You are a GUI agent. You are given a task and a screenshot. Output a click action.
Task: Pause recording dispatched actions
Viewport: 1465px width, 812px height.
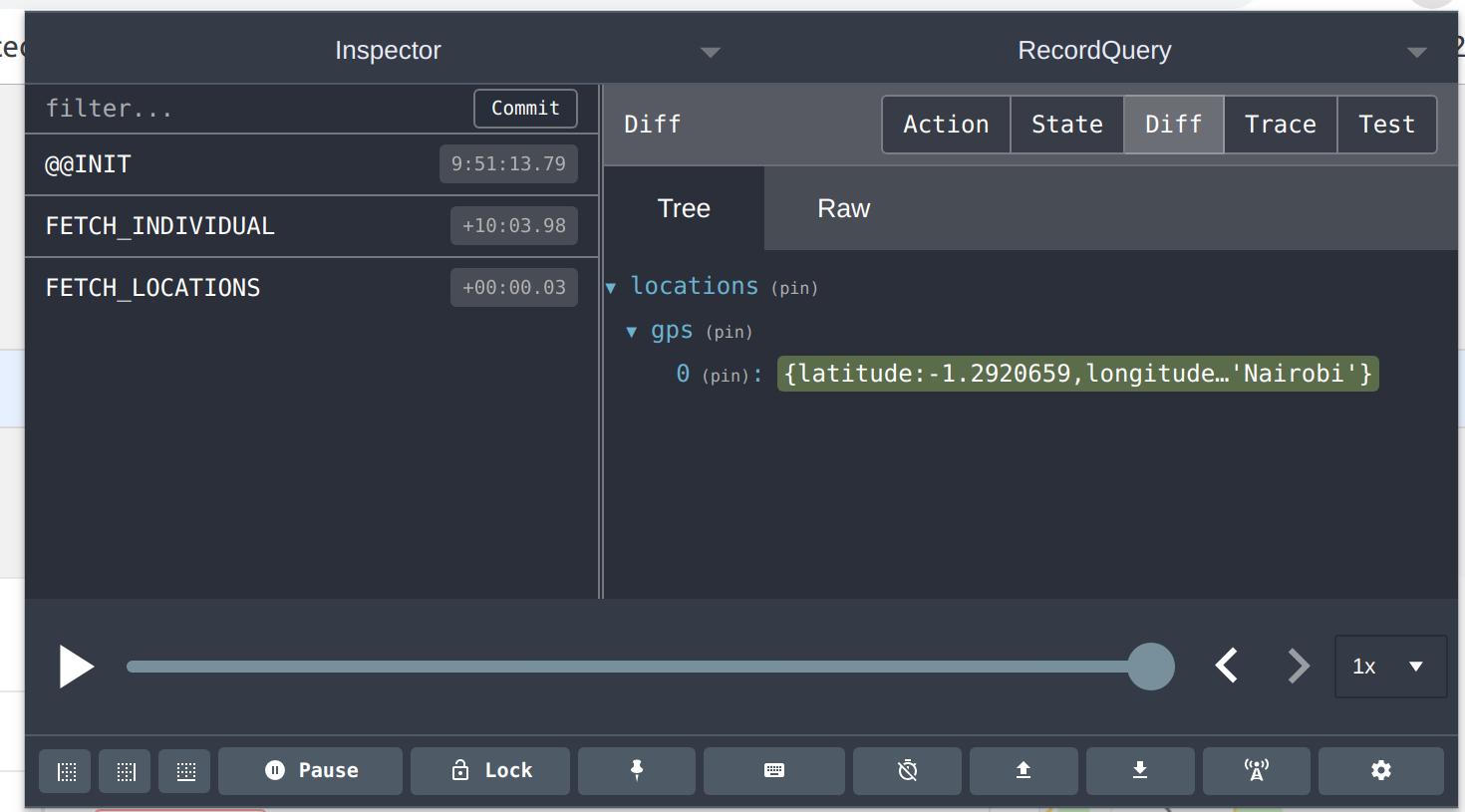[310, 770]
